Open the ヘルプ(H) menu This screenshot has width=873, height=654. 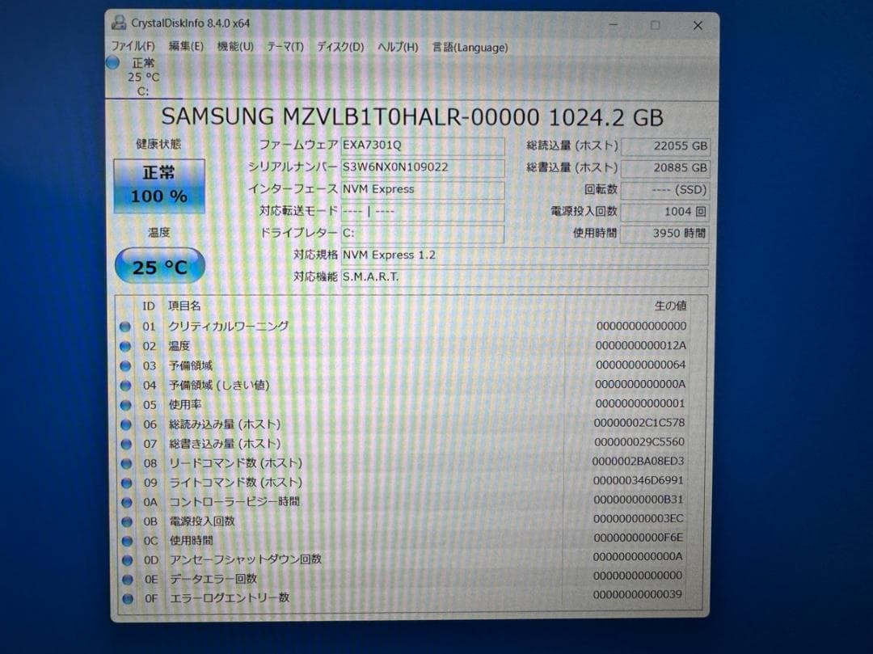coord(394,47)
